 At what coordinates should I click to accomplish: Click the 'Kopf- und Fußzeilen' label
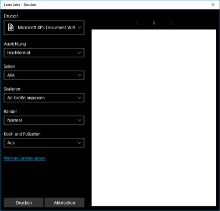22,134
